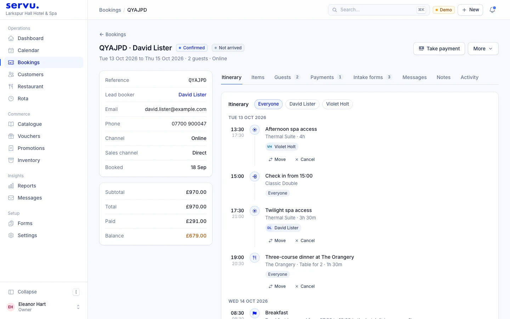Viewport: 510px width, 319px height.
Task: Cancel the Twilight spa access item
Action: pyautogui.click(x=305, y=241)
